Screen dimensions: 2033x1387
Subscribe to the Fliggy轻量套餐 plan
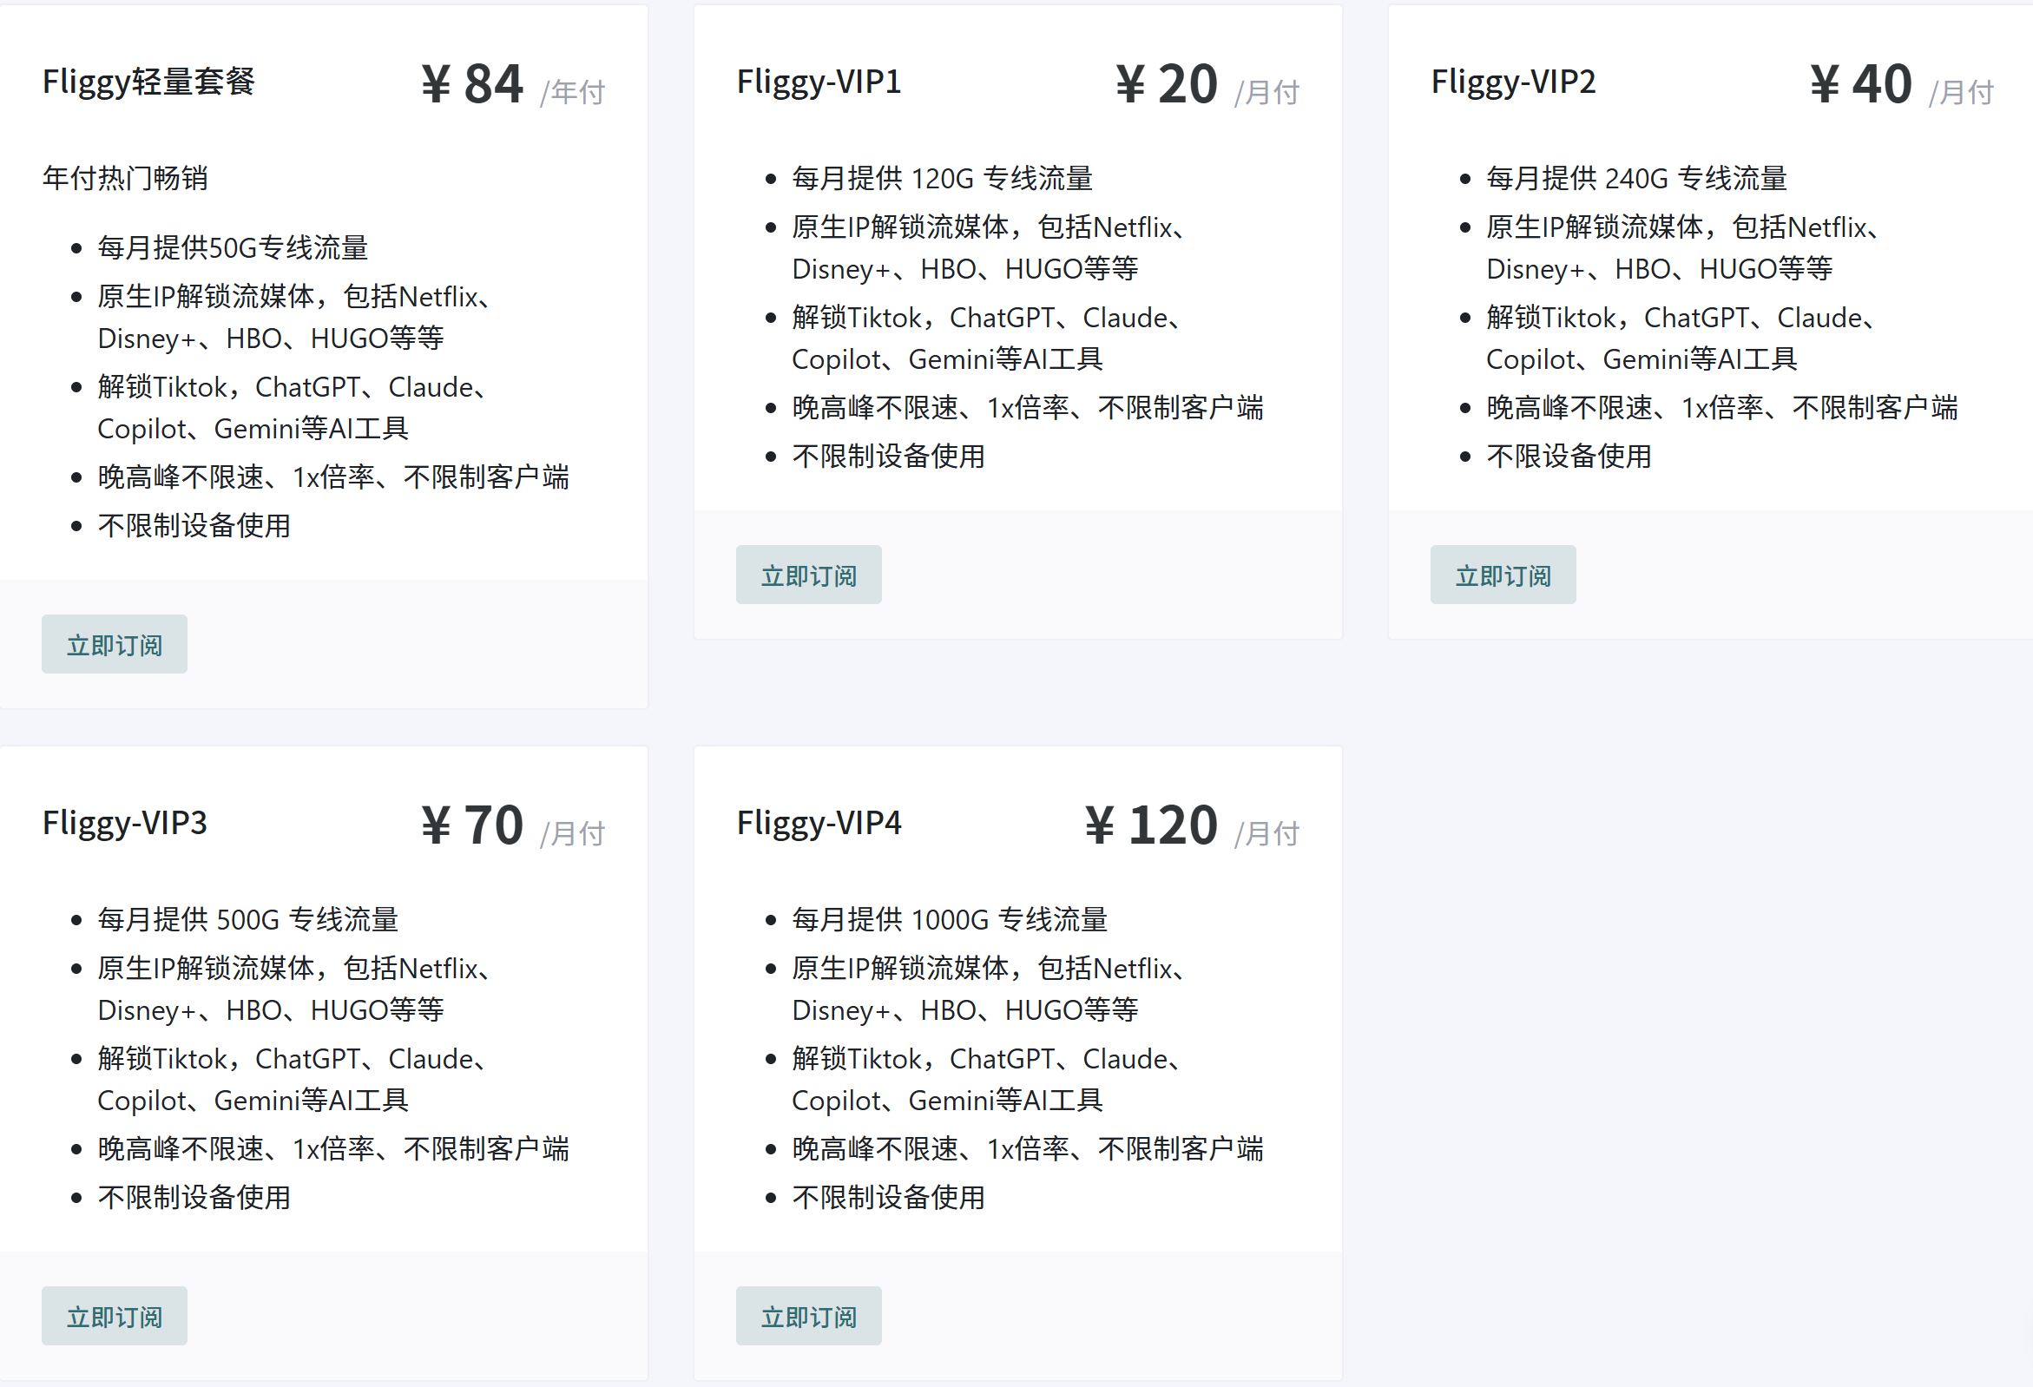(x=115, y=645)
